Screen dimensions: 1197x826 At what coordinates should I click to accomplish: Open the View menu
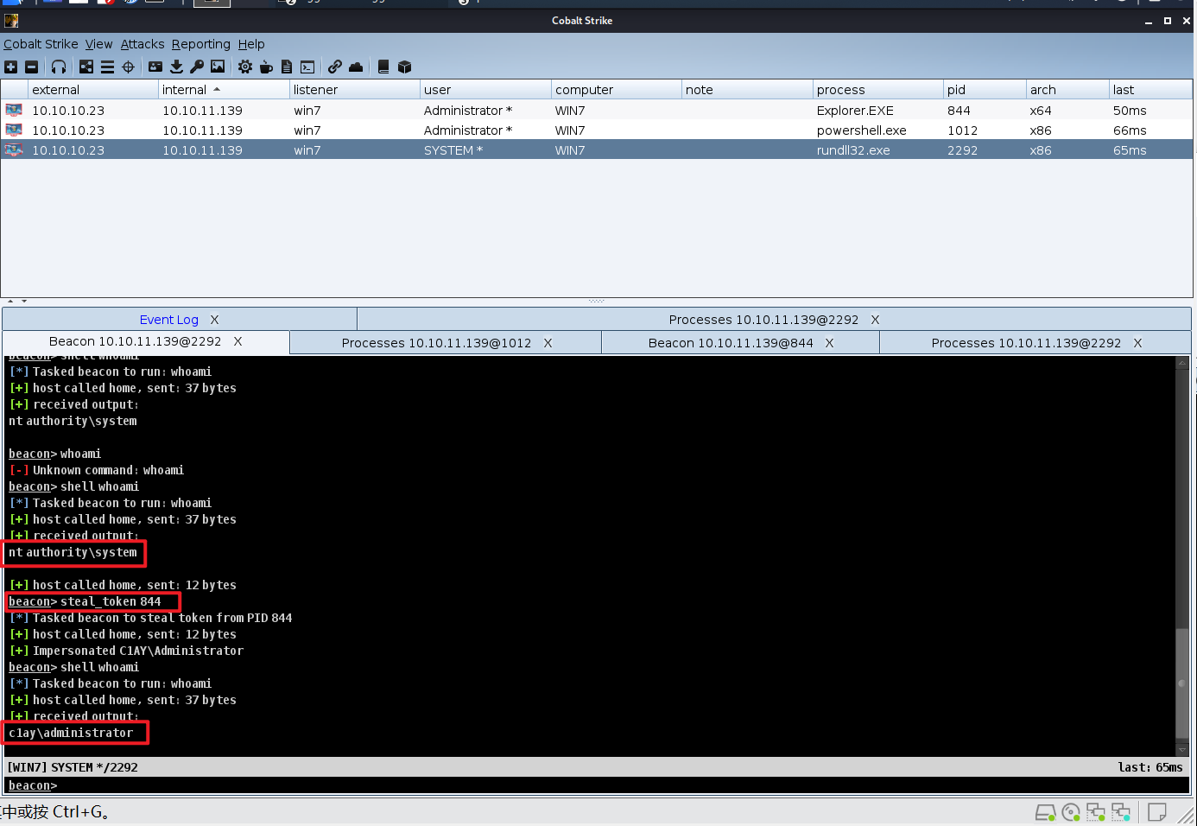coord(98,44)
